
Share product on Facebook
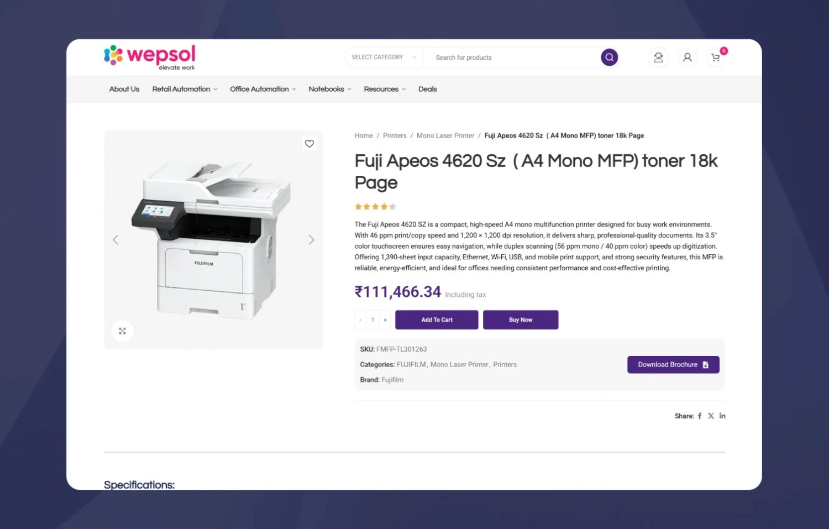700,416
